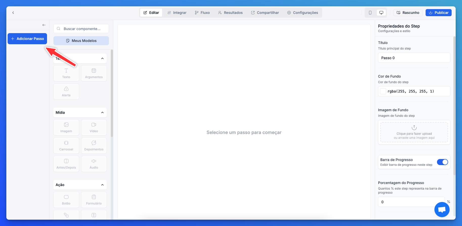Go to the Resultados tab

point(230,13)
